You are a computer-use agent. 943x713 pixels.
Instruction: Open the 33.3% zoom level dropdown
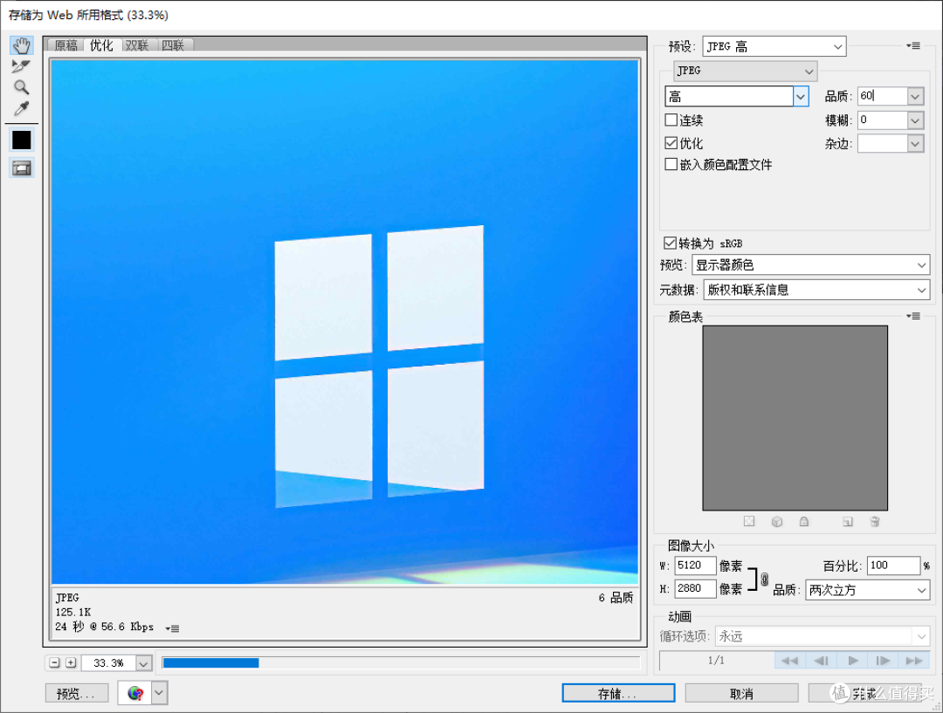[143, 663]
